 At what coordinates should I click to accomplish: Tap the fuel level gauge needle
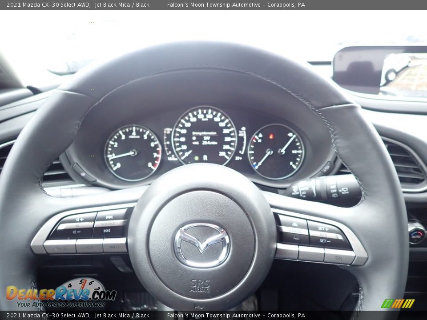point(288,144)
